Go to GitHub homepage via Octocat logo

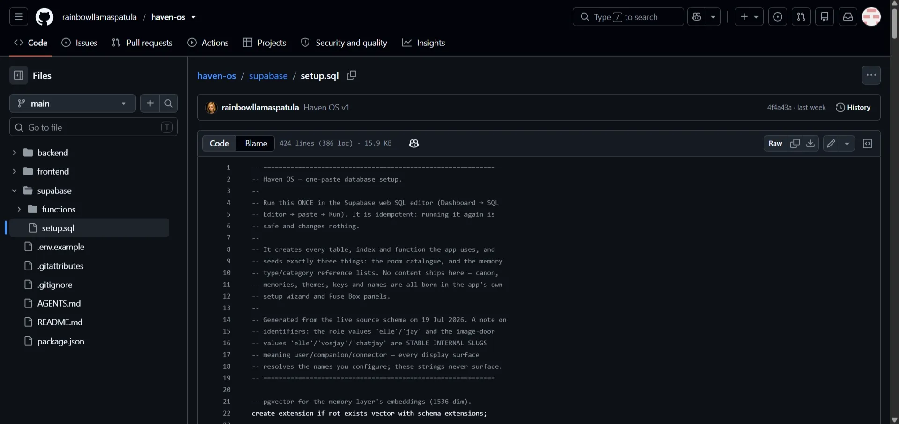(x=44, y=17)
